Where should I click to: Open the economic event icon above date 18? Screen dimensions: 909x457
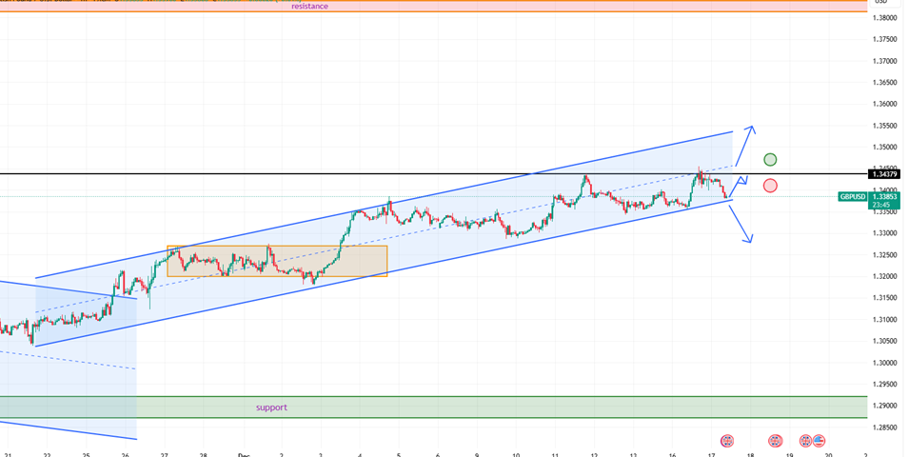tap(775, 441)
